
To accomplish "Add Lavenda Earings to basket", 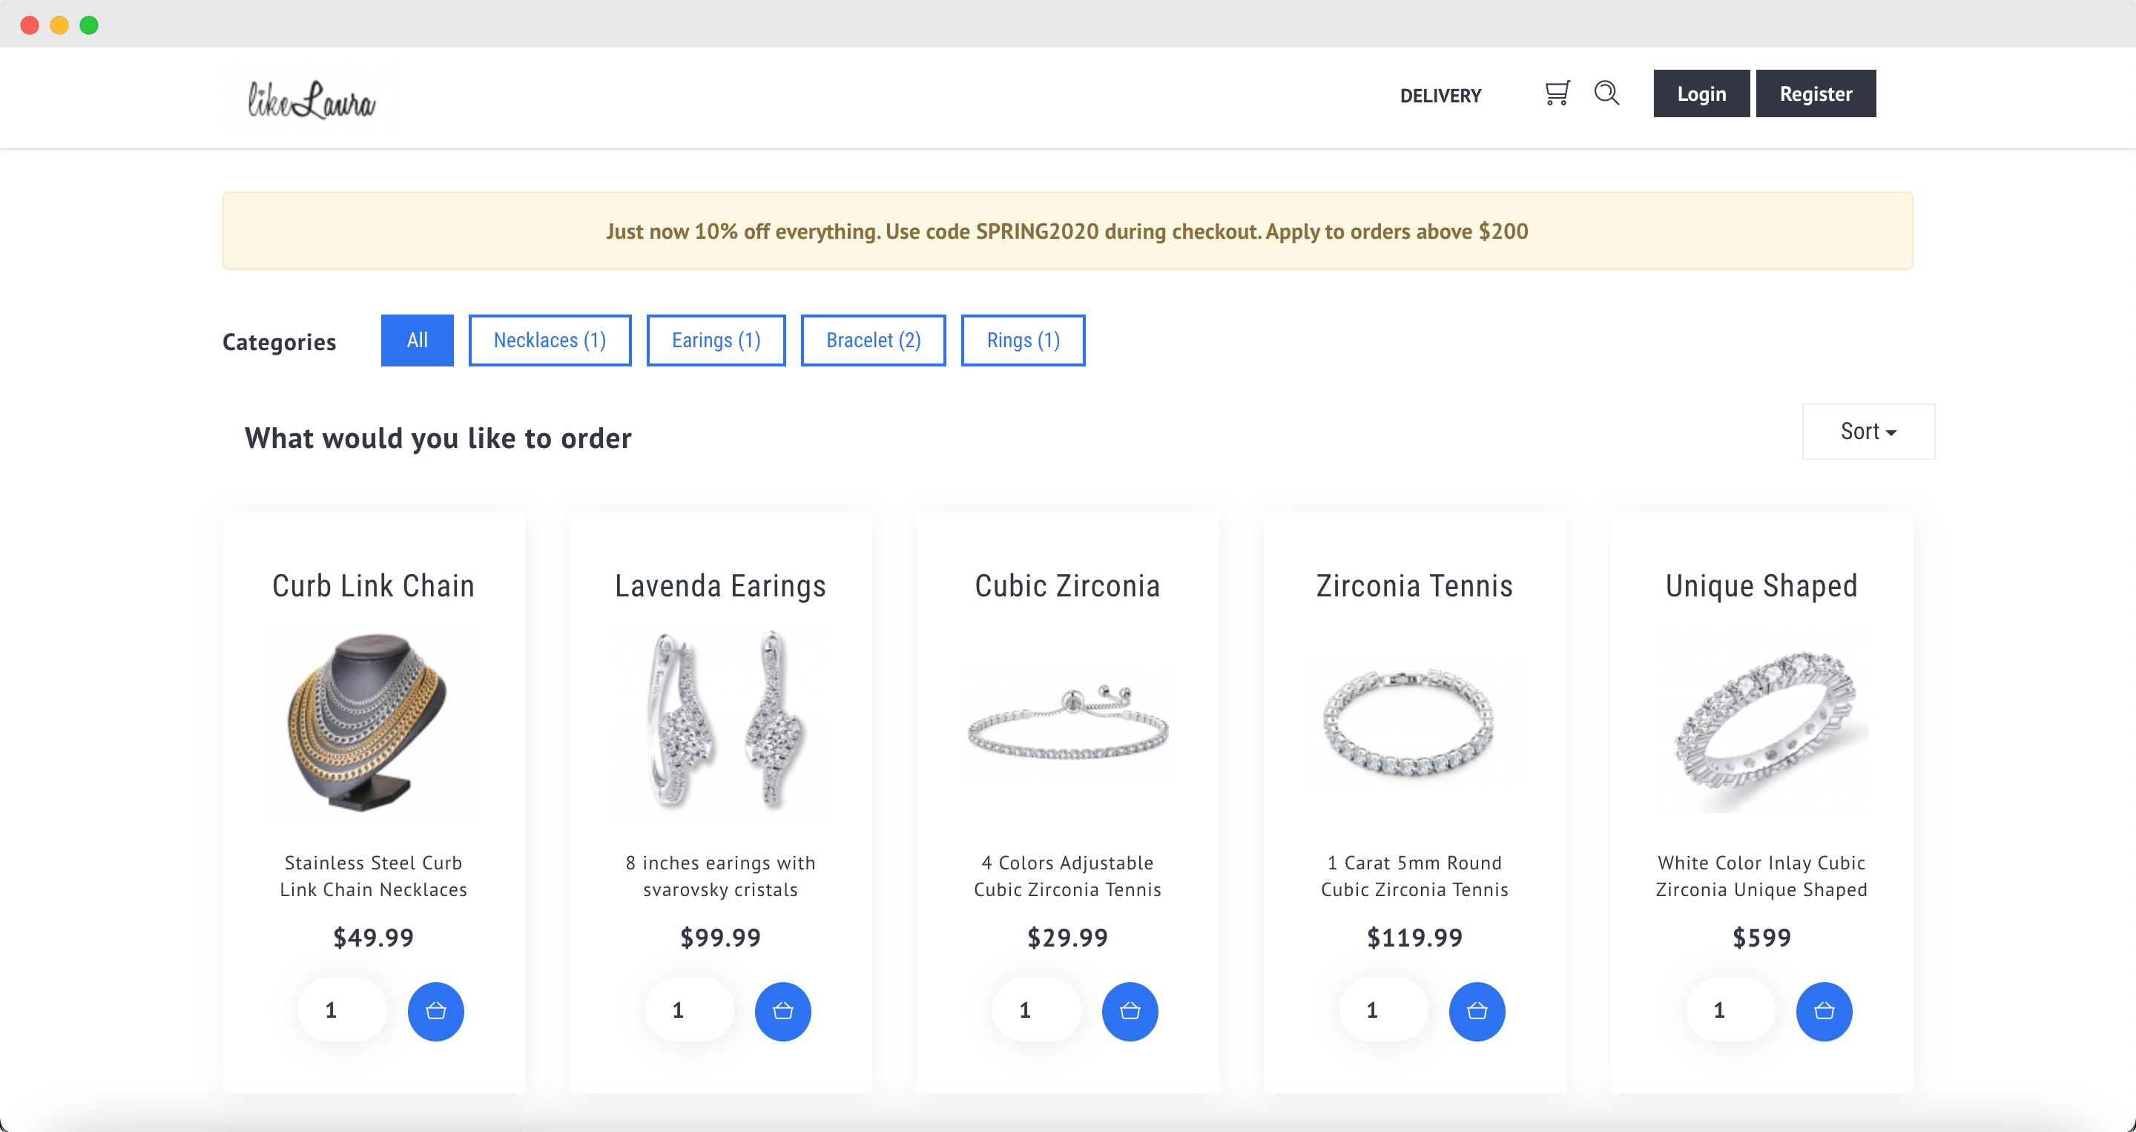I will [782, 1011].
